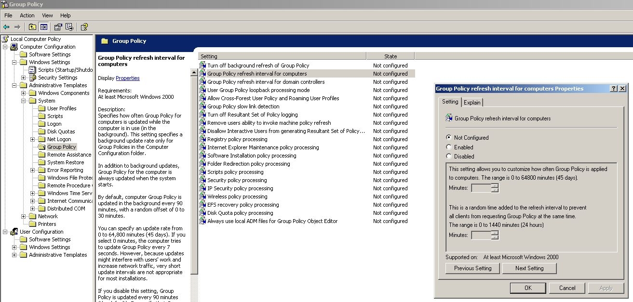Sort list by the Setting column header
This screenshot has width=633, height=302.
[x=283, y=56]
